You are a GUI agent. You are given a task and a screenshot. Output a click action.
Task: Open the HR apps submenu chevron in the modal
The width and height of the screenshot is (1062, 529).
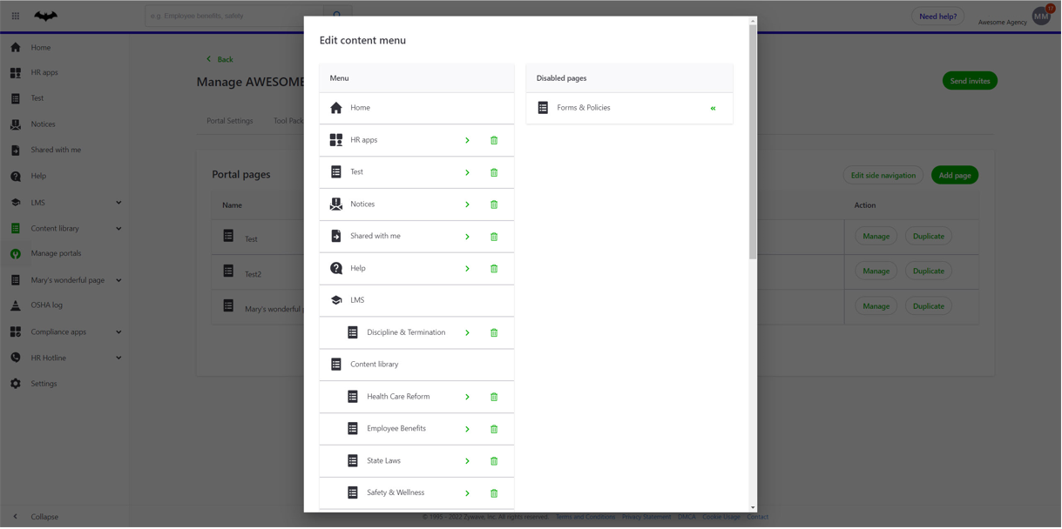point(467,140)
